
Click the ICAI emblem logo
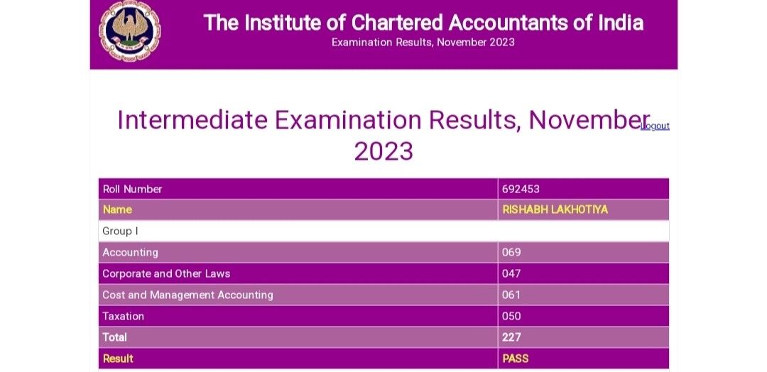tap(130, 31)
